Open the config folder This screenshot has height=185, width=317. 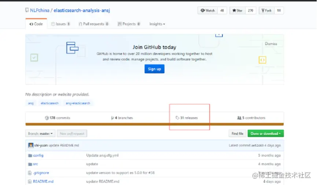click(x=38, y=155)
